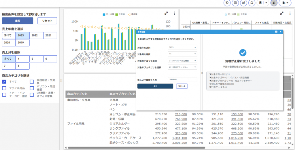Open the export dropdown in top toolbar
This screenshot has height=150, width=295.
[x=285, y=3]
